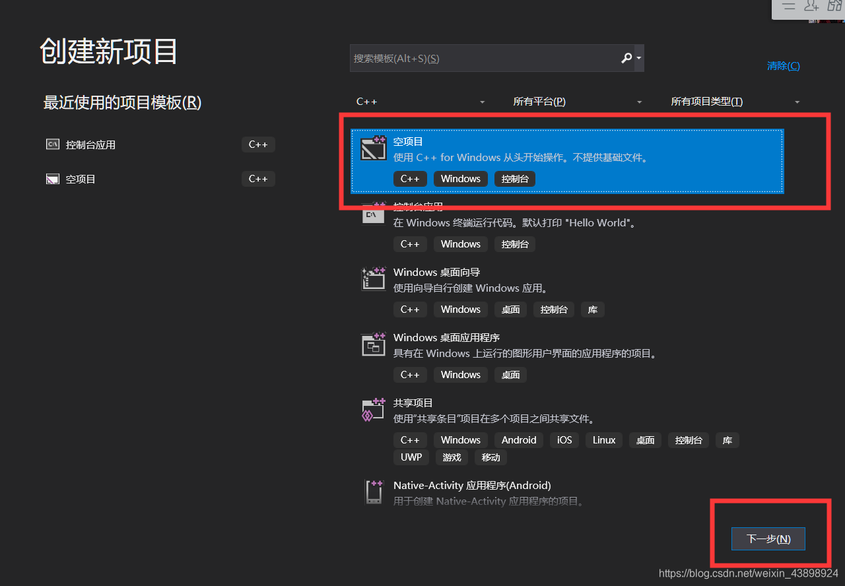Click the 下一步(N) button
Image resolution: width=845 pixels, height=586 pixels.
pyautogui.click(x=768, y=538)
